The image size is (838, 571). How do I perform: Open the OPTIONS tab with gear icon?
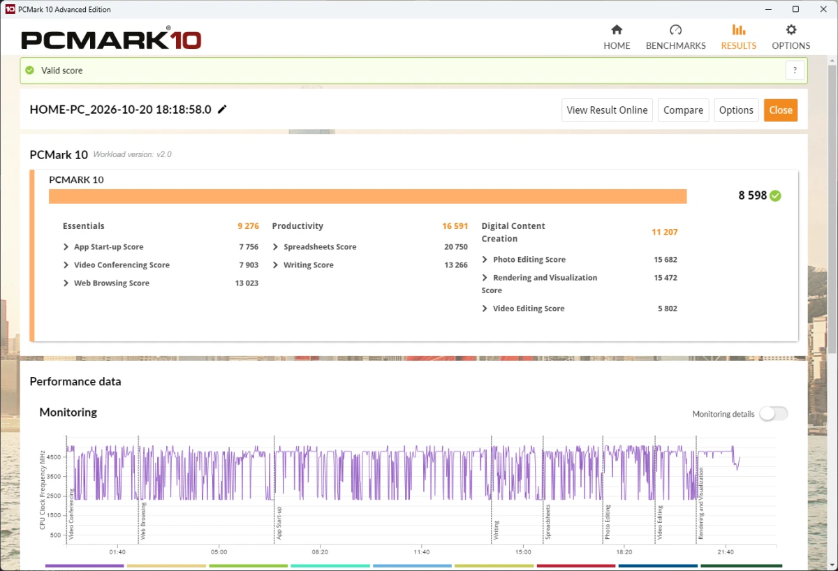tap(791, 37)
